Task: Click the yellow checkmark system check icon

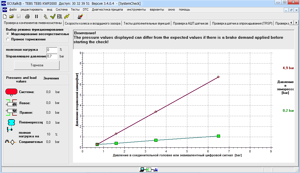Action: tap(53, 16)
